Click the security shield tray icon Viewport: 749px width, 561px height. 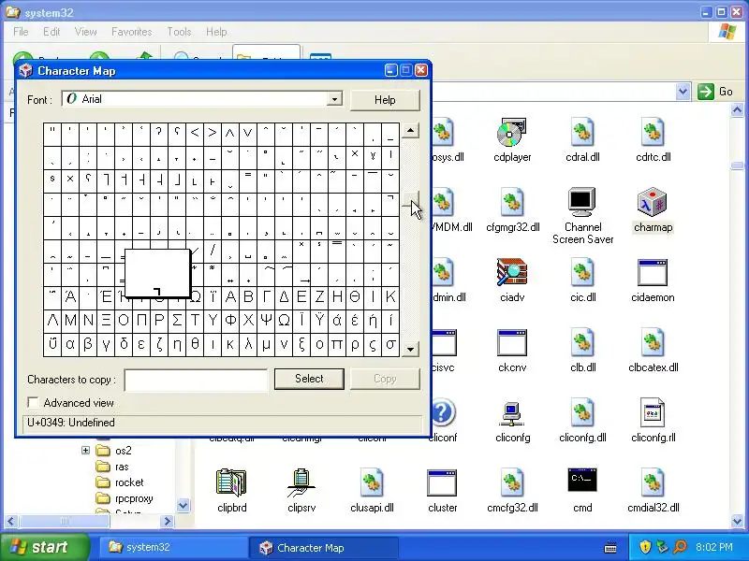[645, 547]
